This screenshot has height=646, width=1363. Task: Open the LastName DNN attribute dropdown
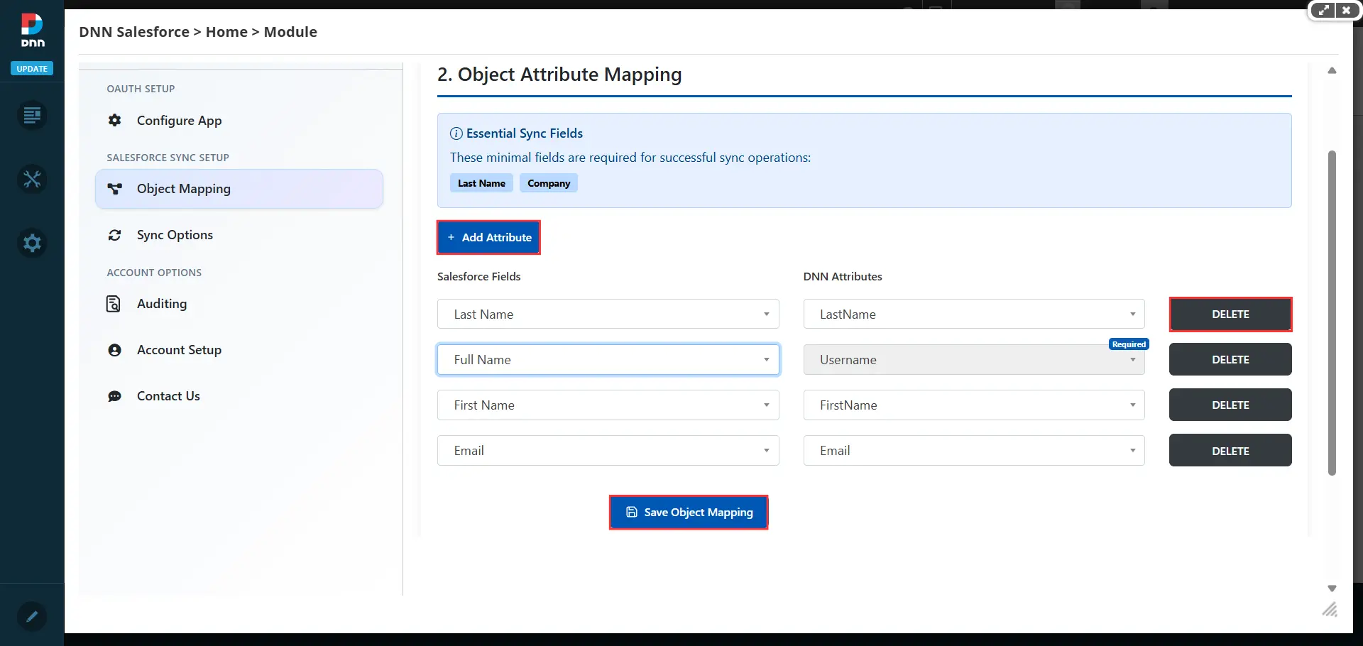pos(974,314)
